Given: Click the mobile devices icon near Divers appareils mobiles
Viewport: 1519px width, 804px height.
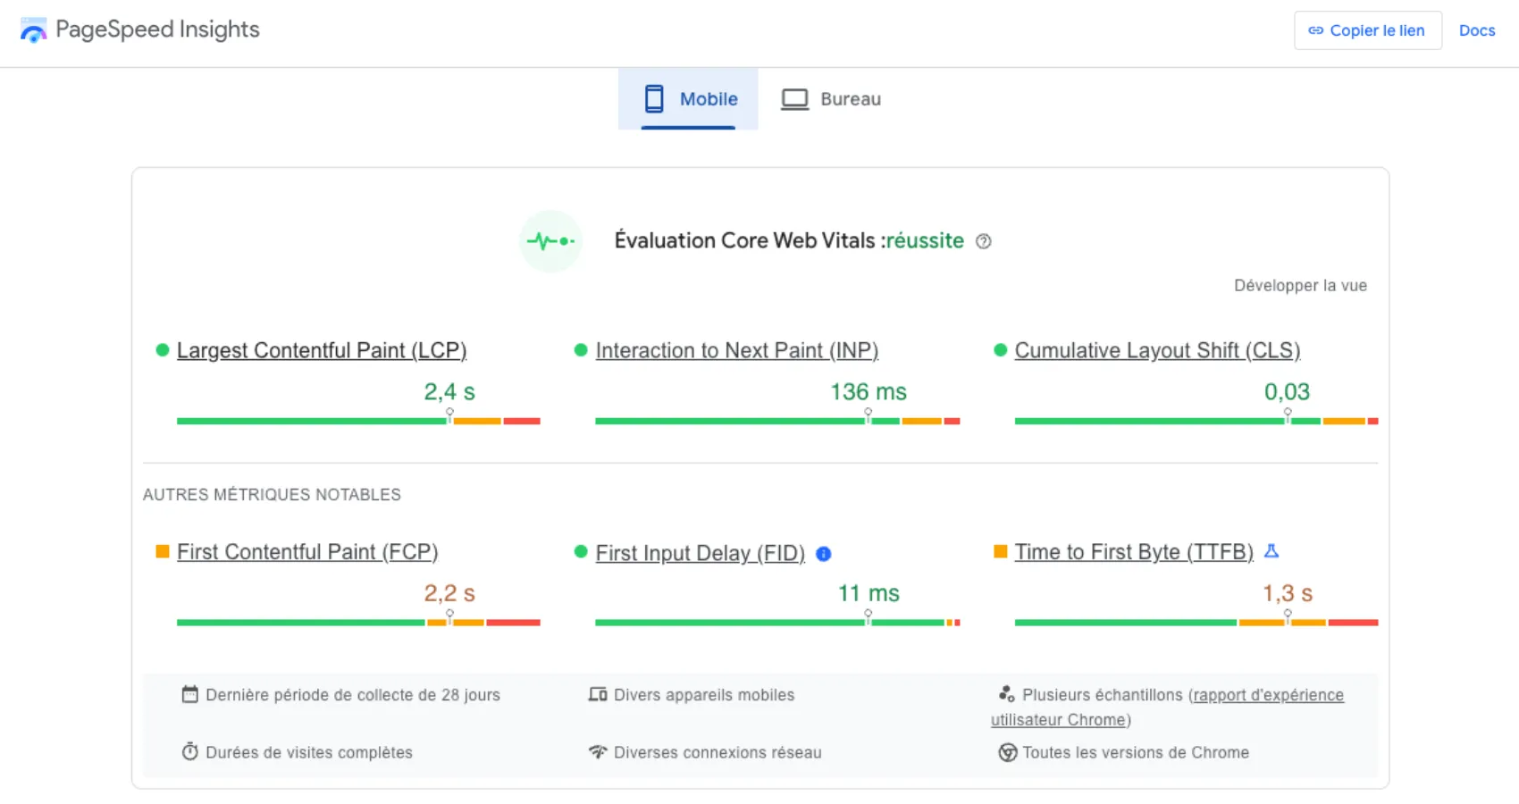Looking at the screenshot, I should [597, 694].
